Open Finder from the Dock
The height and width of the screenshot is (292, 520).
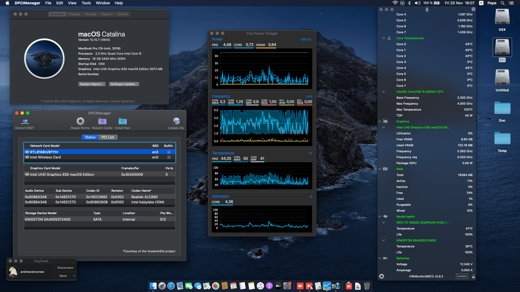click(x=153, y=286)
